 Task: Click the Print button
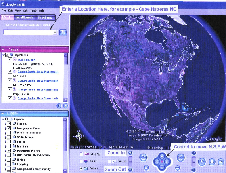click(x=211, y=162)
